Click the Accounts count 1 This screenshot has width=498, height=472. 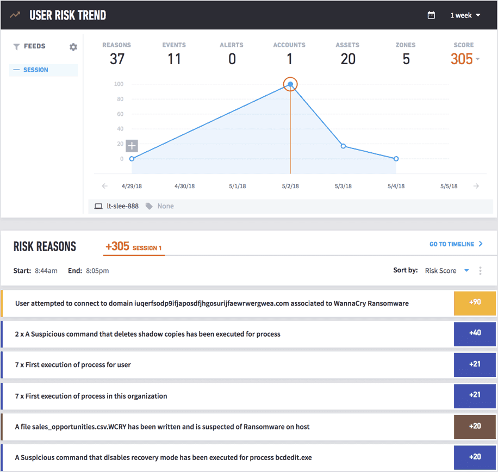tap(290, 59)
